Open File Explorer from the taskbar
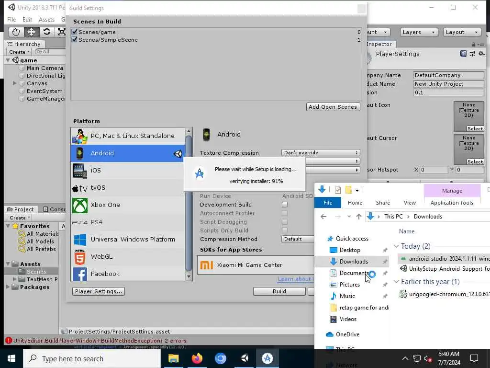 [173, 358]
